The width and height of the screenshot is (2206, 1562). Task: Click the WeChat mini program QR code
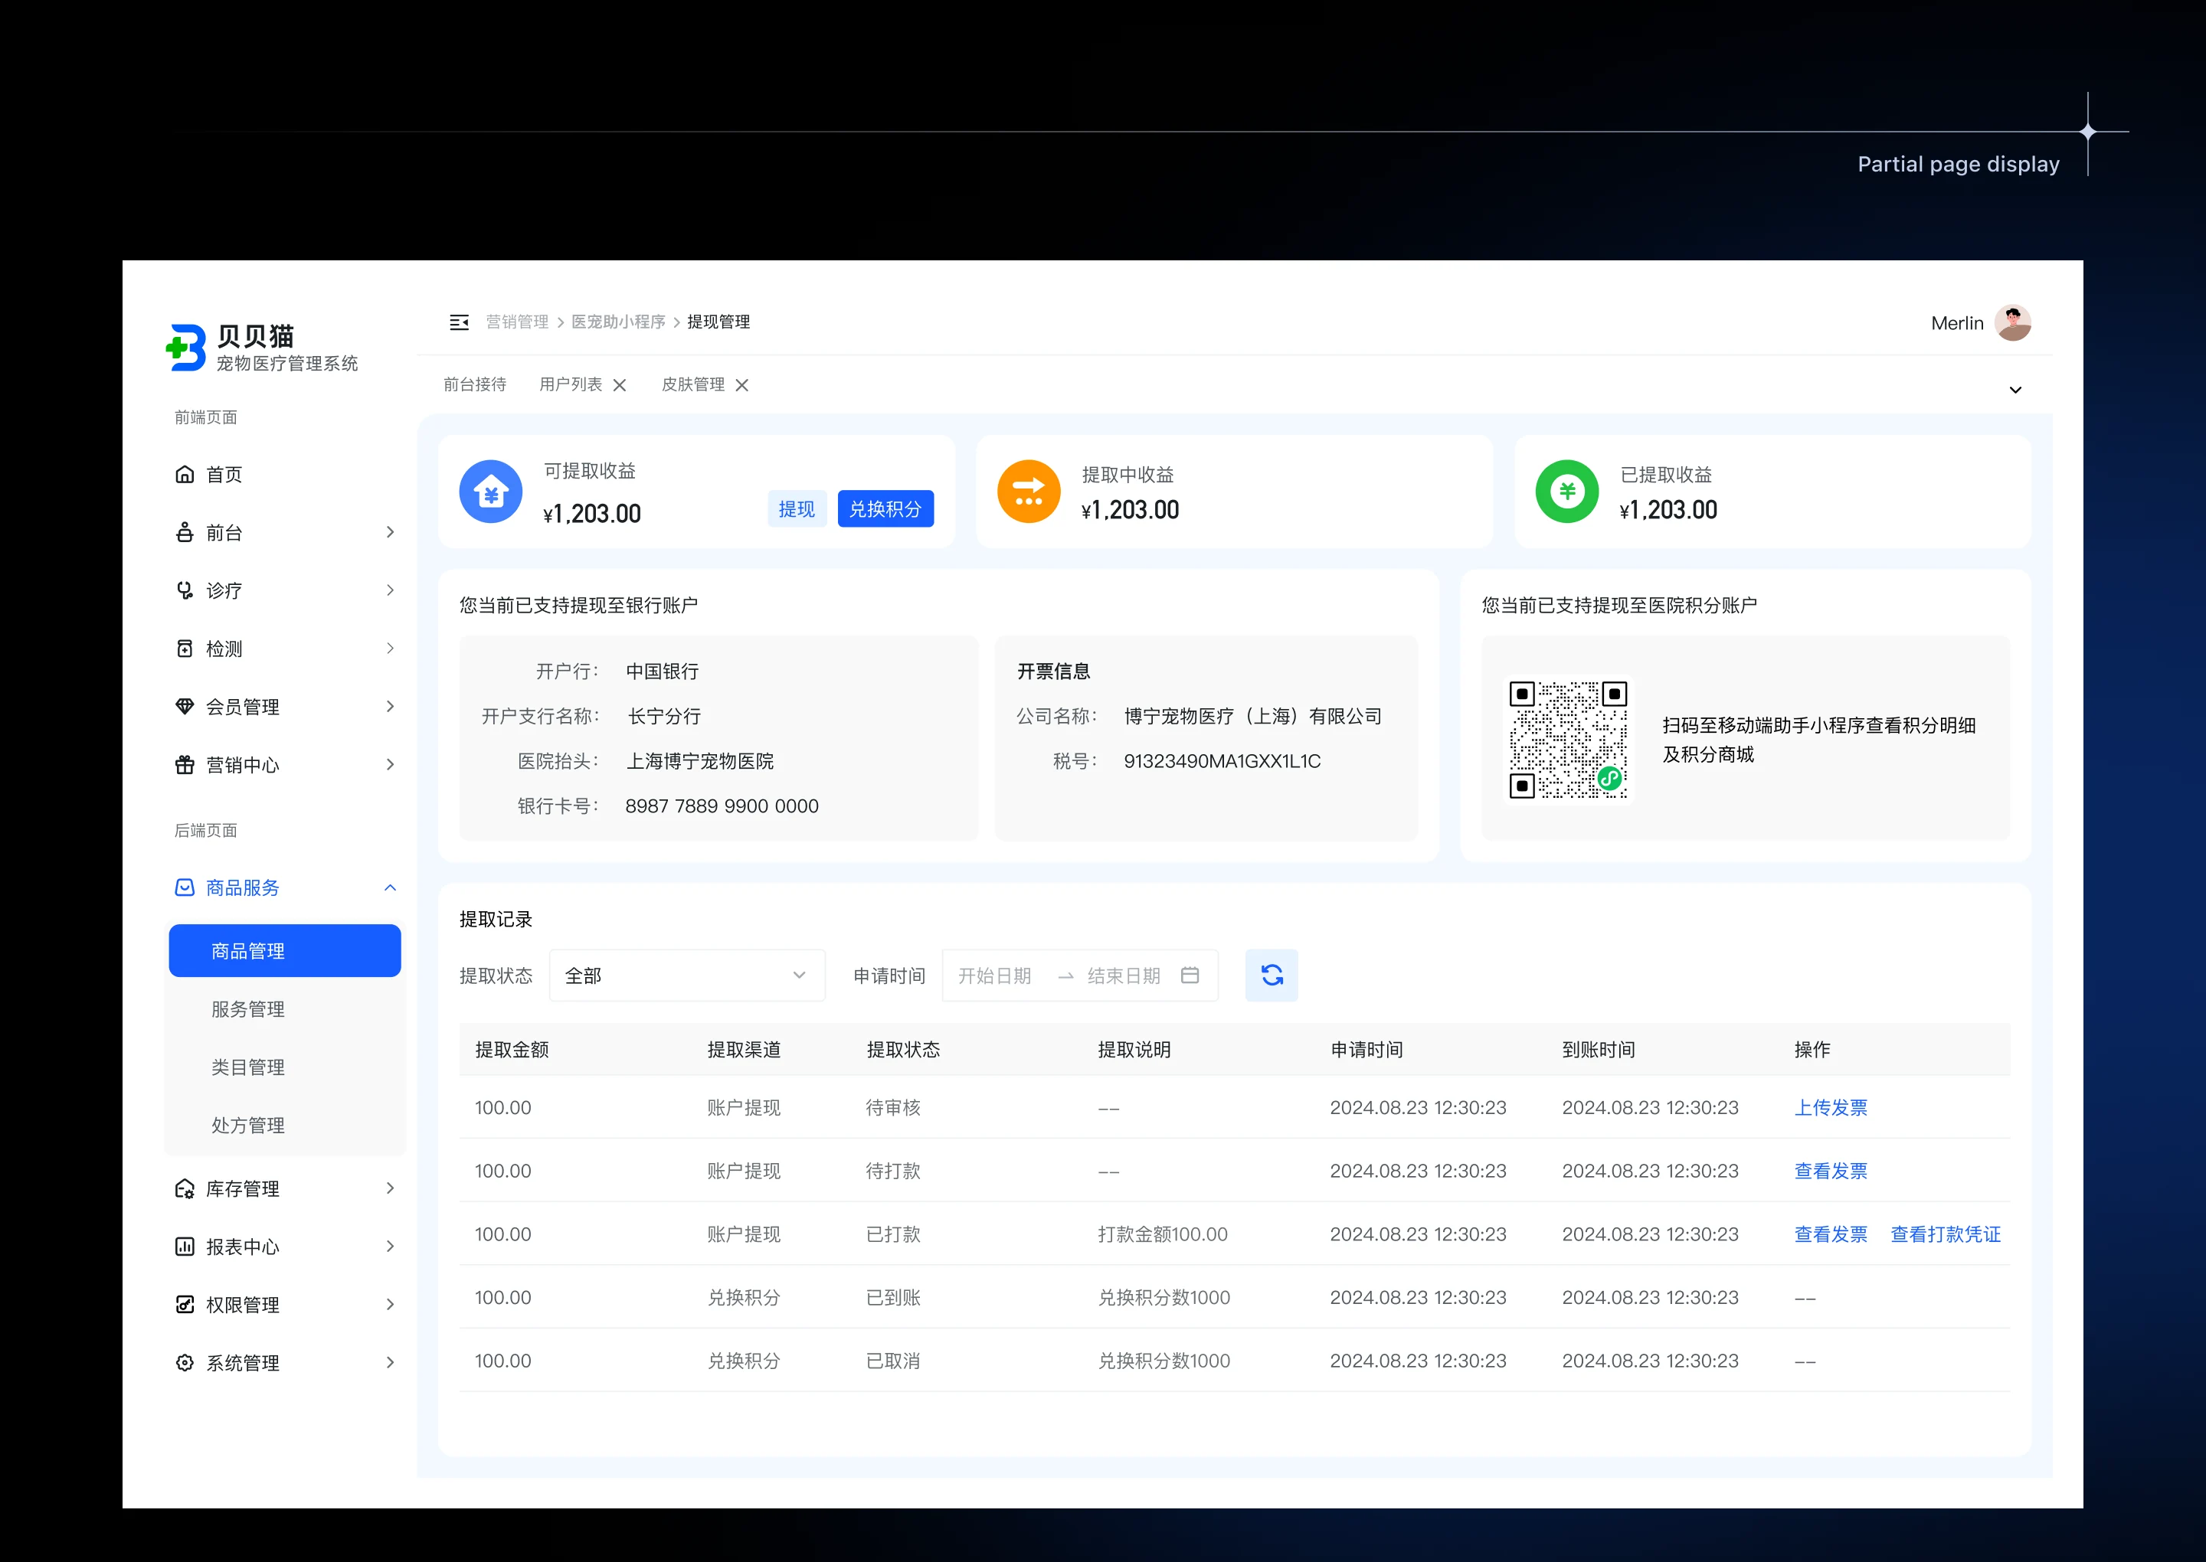[1567, 740]
